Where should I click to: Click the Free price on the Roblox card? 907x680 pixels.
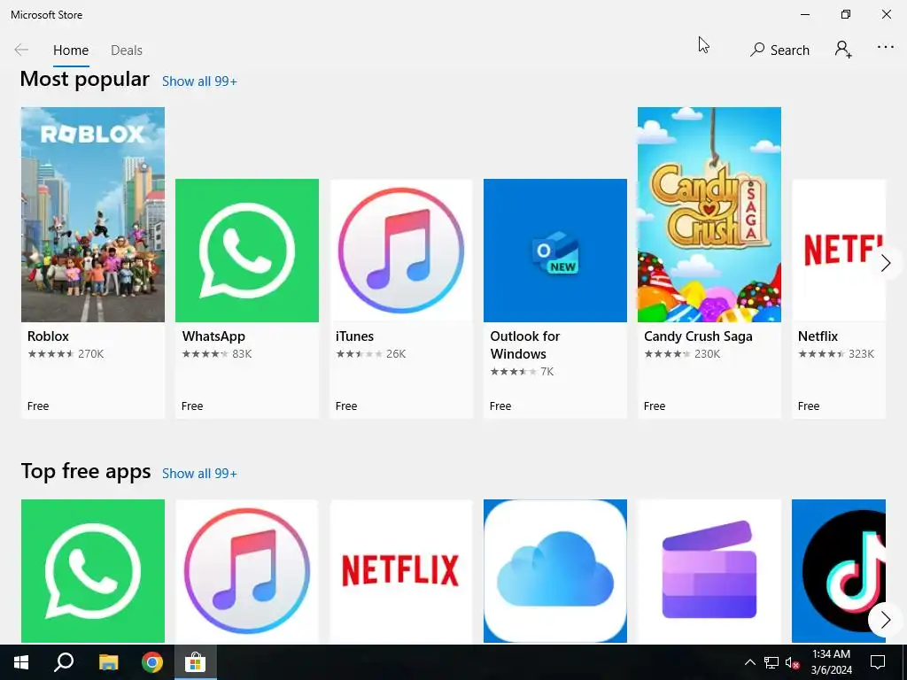[x=38, y=406]
